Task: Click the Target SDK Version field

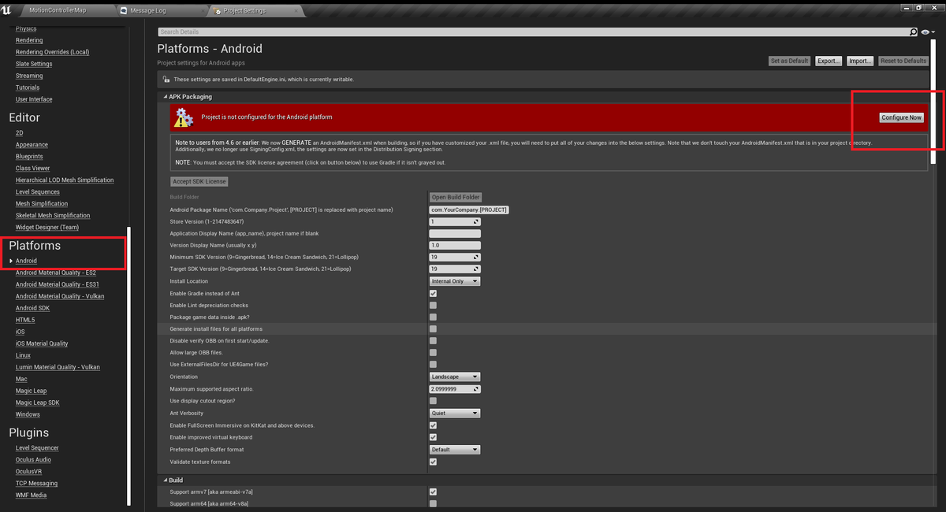Action: click(455, 269)
